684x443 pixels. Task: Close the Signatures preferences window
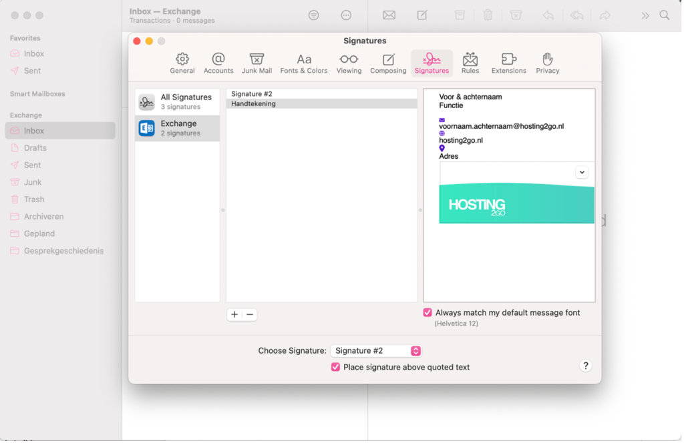coord(136,41)
